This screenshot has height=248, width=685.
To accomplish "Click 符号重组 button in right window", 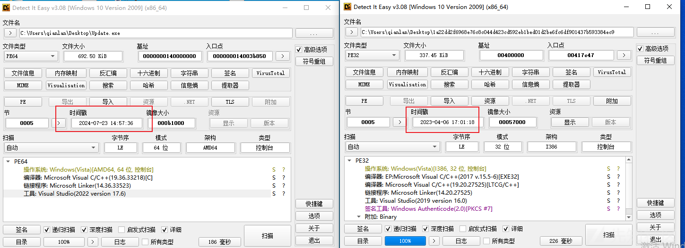I will pyautogui.click(x=655, y=61).
